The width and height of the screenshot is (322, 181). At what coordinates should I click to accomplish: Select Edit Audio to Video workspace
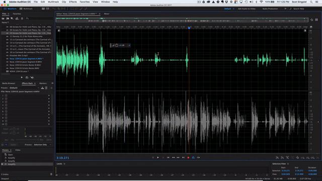click(247, 9)
